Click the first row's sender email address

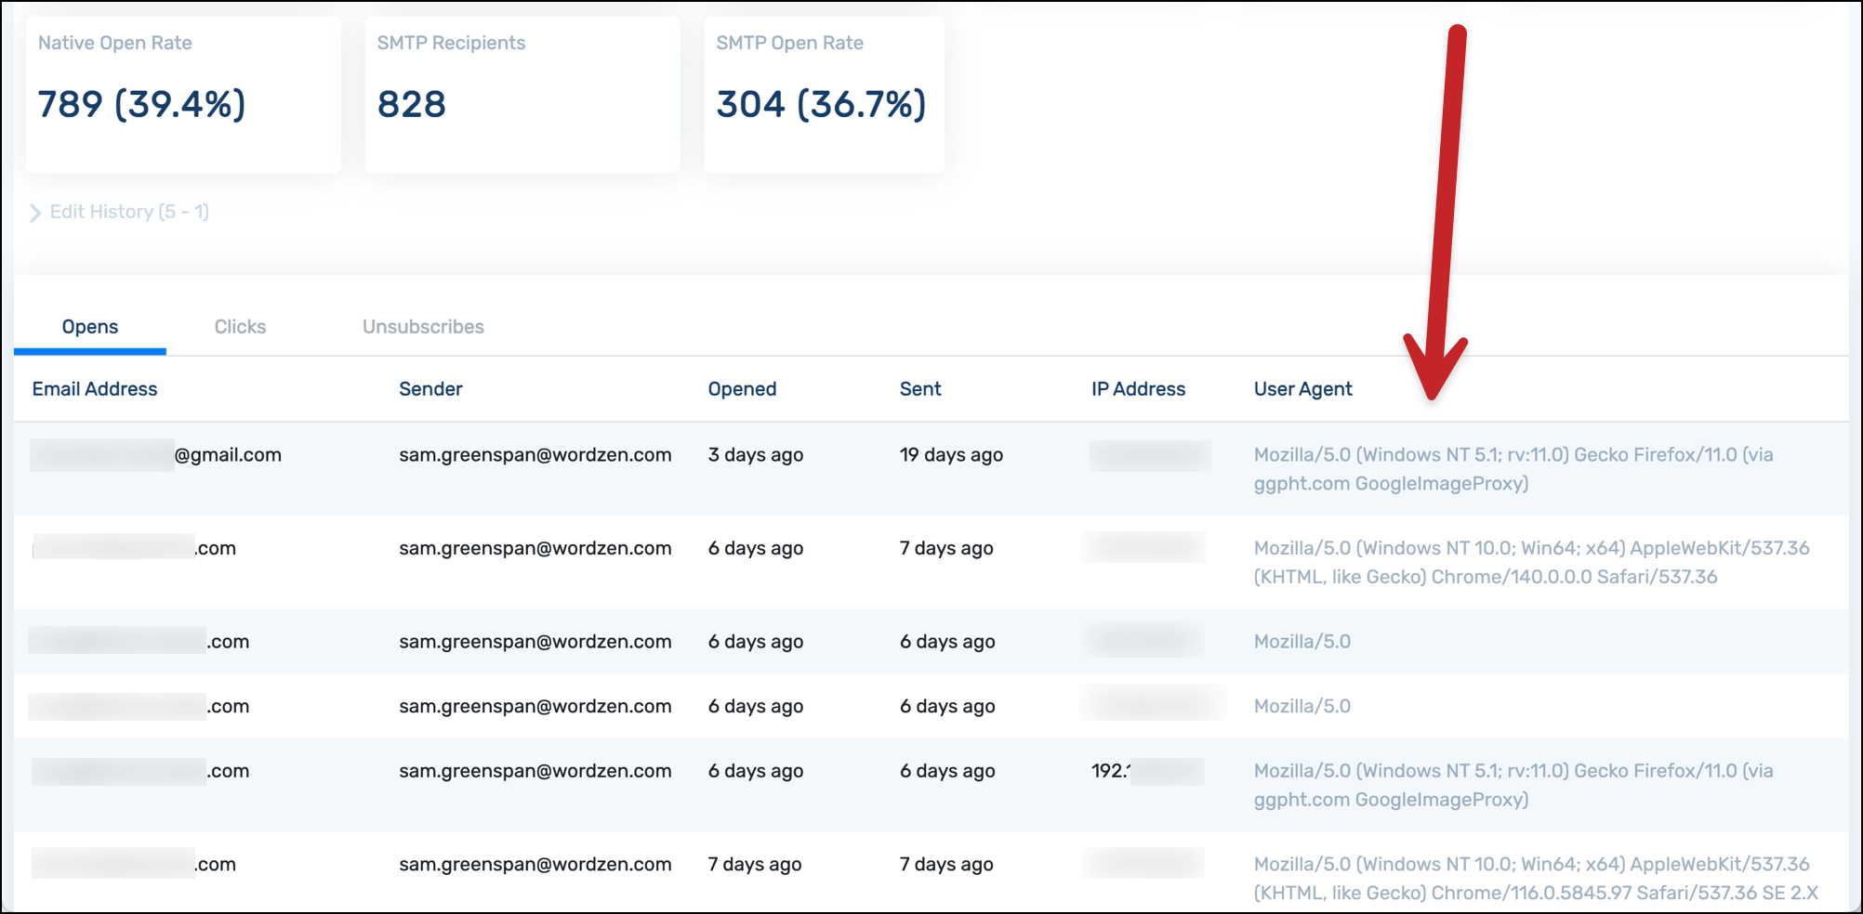(535, 455)
